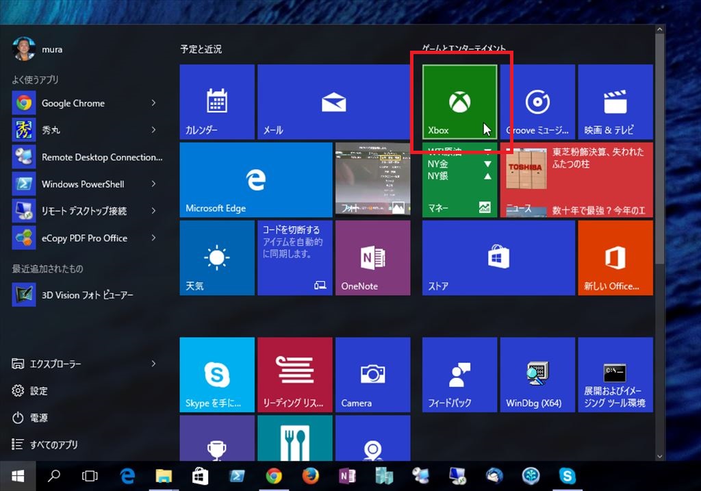Image resolution: width=701 pixels, height=491 pixels.
Task: Launch the WinDbg (X64) tile
Action: (x=537, y=375)
